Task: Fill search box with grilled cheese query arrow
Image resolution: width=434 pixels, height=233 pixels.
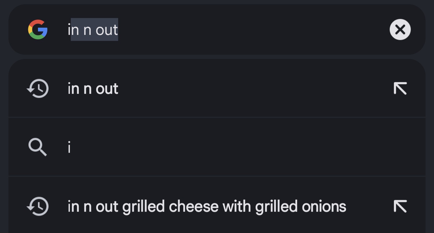Action: [400, 206]
